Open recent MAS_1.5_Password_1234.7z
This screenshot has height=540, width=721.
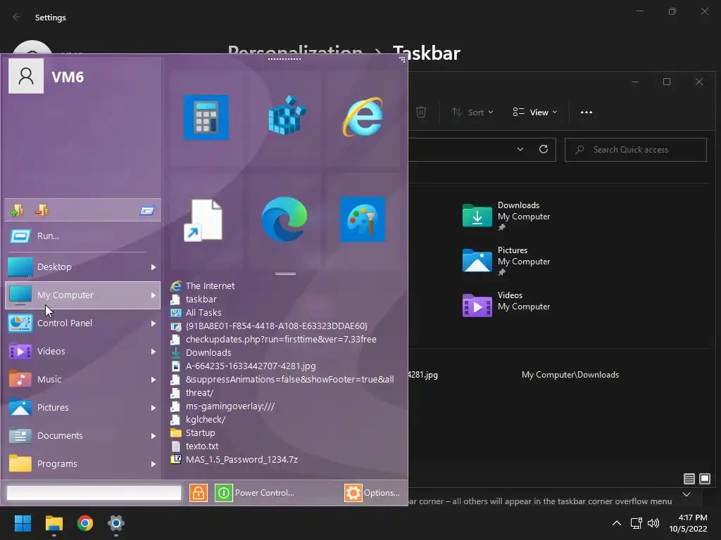(234, 459)
